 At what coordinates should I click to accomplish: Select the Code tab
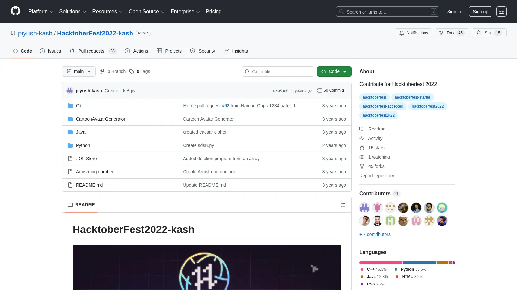23,51
